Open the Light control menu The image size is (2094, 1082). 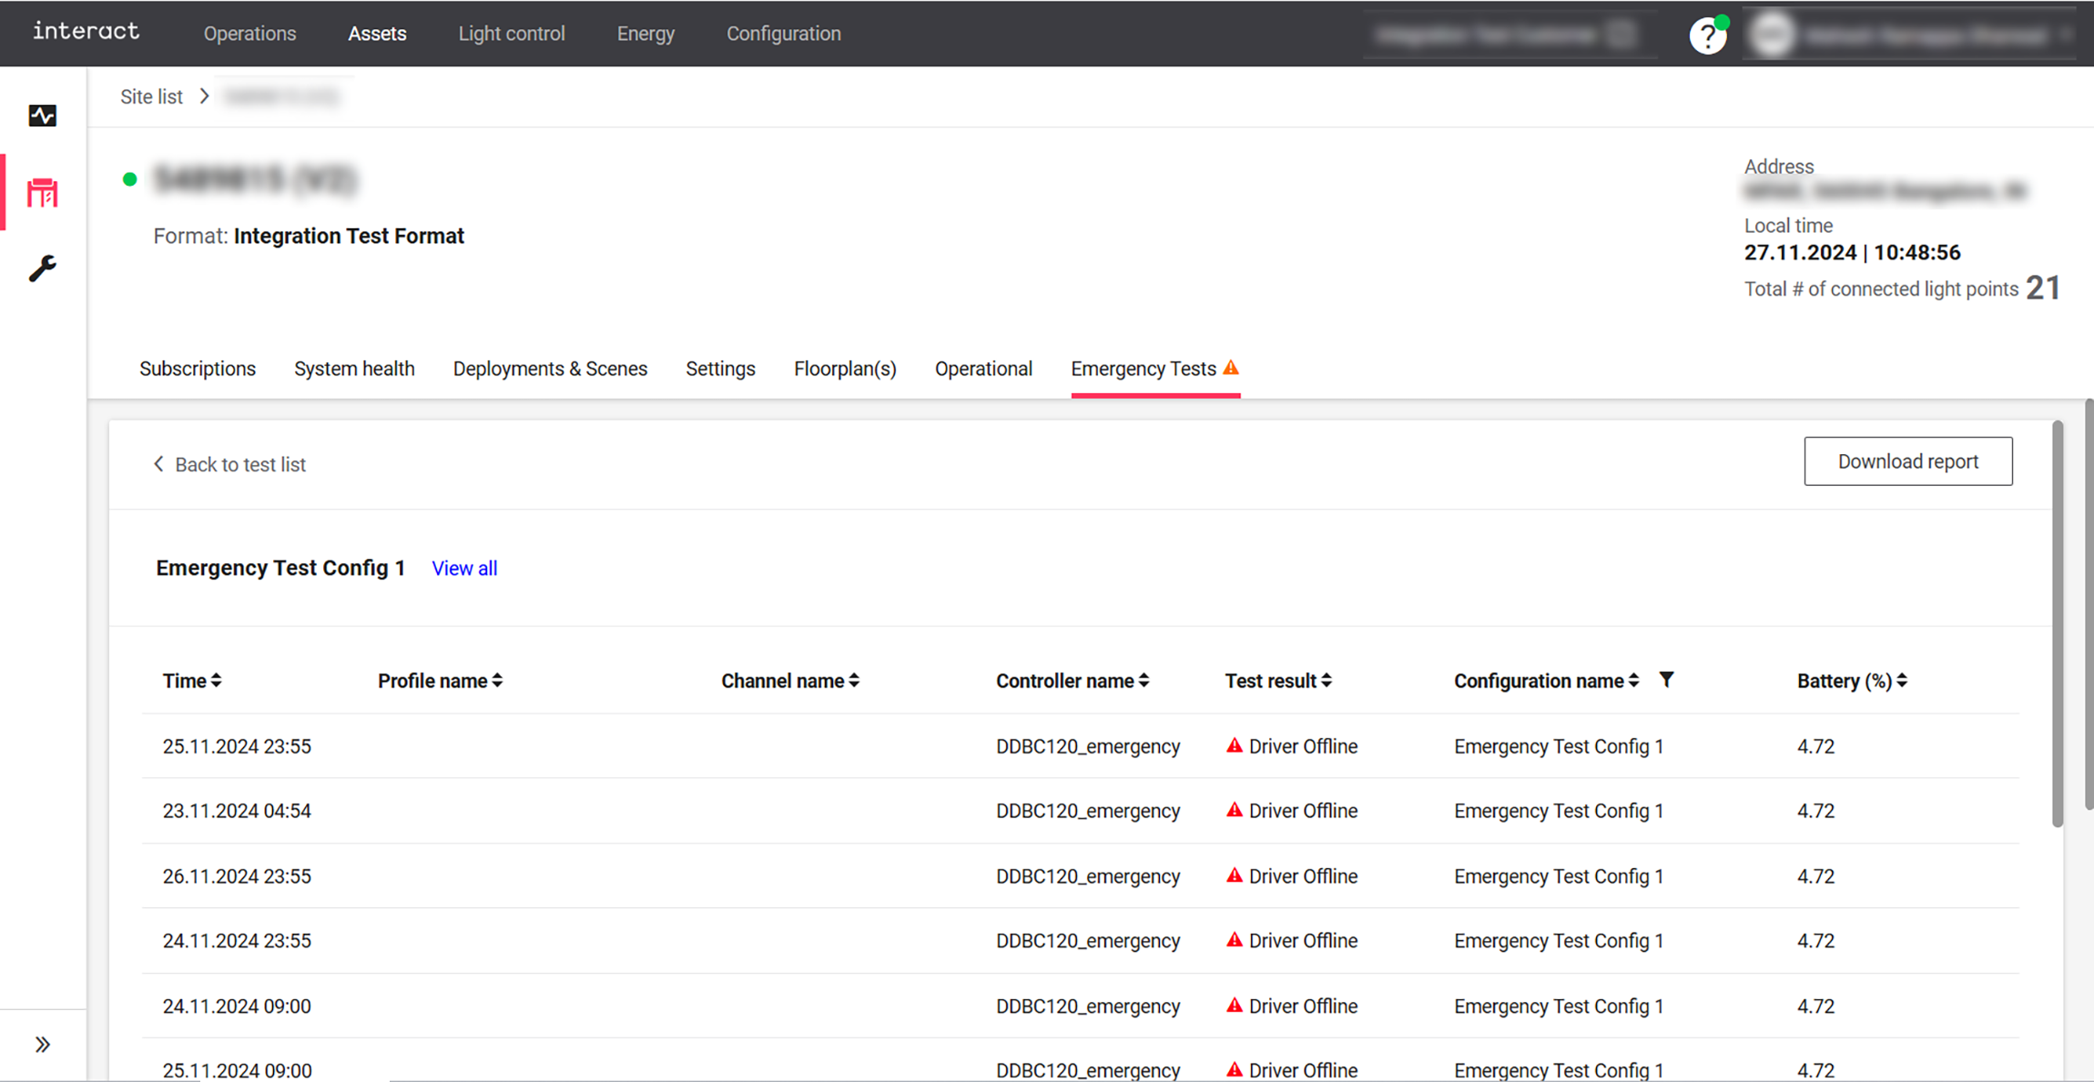512,34
